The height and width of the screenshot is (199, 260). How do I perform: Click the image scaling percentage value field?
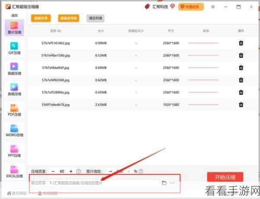[x=120, y=171]
